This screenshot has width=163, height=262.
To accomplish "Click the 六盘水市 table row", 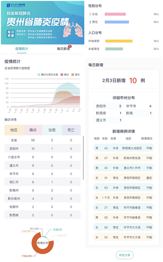I will click(43, 157).
